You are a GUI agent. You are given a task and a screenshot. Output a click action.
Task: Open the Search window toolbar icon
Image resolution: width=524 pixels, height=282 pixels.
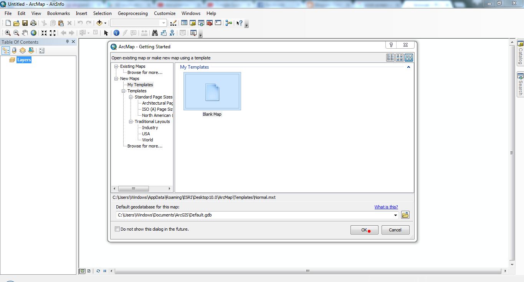[201, 23]
